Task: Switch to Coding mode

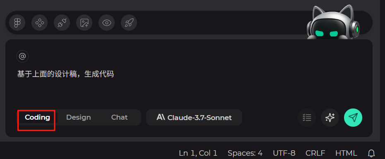Action: (37, 118)
